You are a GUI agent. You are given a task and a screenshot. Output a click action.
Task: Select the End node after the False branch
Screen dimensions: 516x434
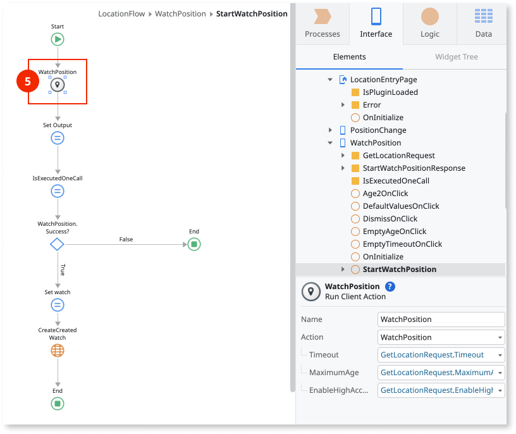coord(194,244)
